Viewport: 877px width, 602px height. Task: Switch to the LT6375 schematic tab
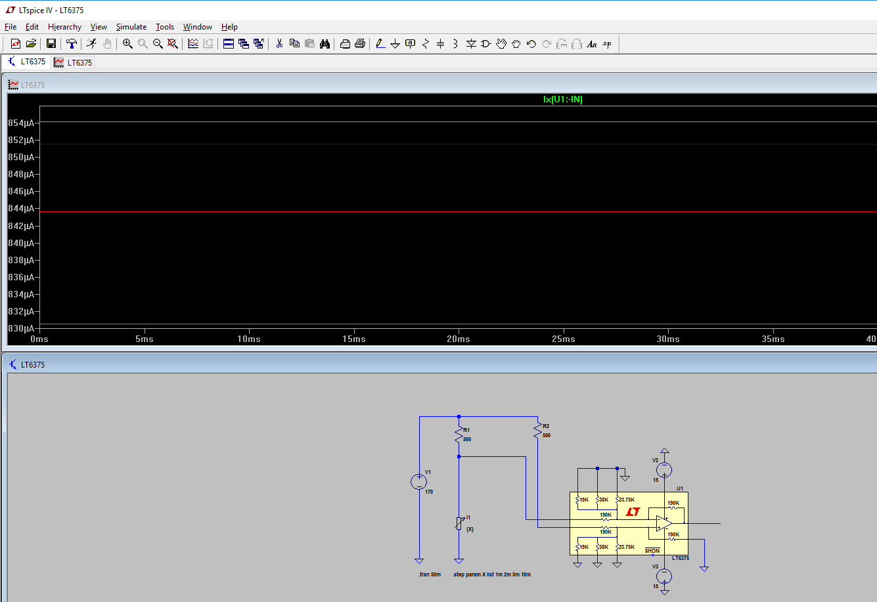27,62
